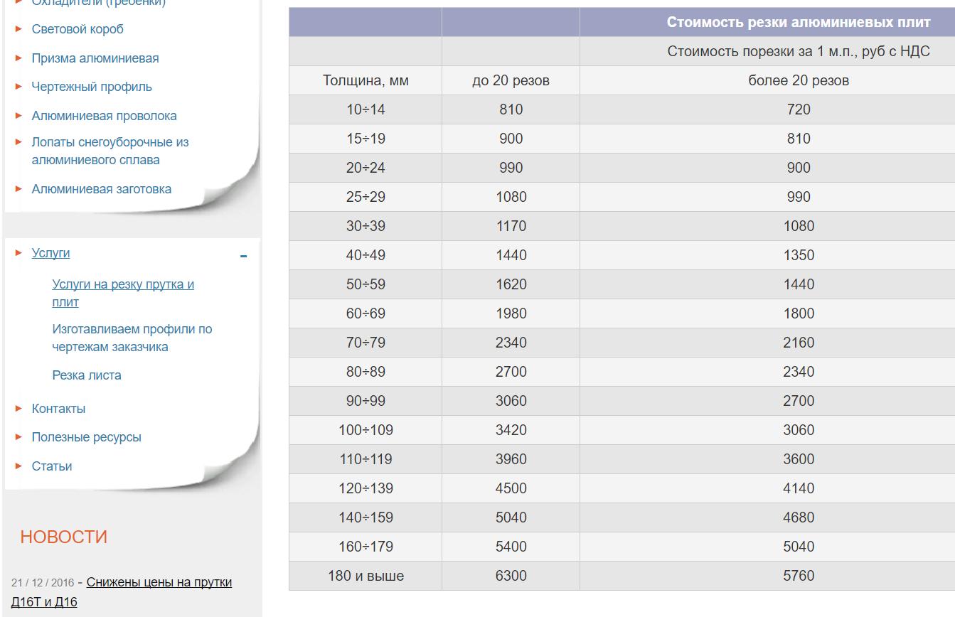This screenshot has width=955, height=617.
Task: Select Резка листа submenu item
Action: coord(87,375)
